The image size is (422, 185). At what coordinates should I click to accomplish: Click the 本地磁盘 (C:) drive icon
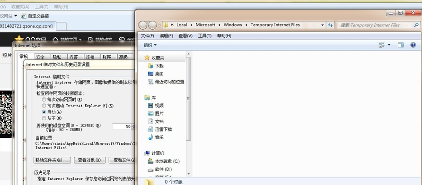pyautogui.click(x=151, y=161)
